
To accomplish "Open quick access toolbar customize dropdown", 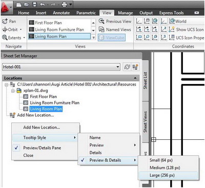I will [71, 5].
